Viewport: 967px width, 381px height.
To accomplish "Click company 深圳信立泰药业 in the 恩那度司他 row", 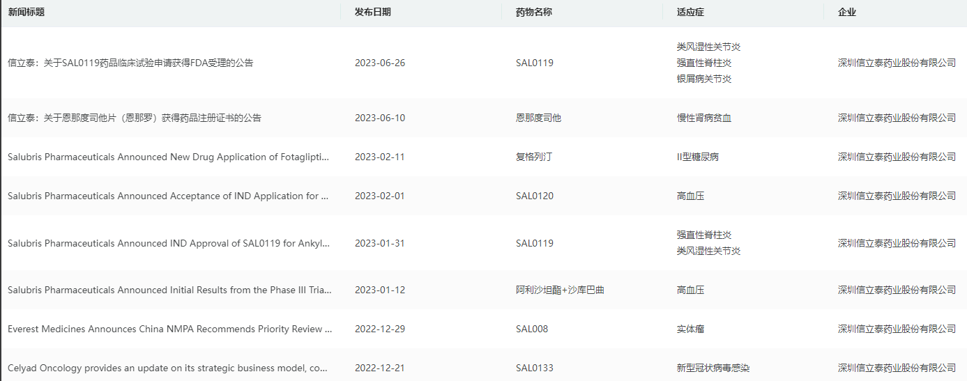I will point(897,118).
